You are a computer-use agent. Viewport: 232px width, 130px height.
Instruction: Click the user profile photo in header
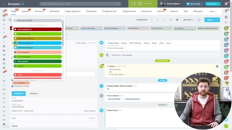pyautogui.click(x=162, y=4)
